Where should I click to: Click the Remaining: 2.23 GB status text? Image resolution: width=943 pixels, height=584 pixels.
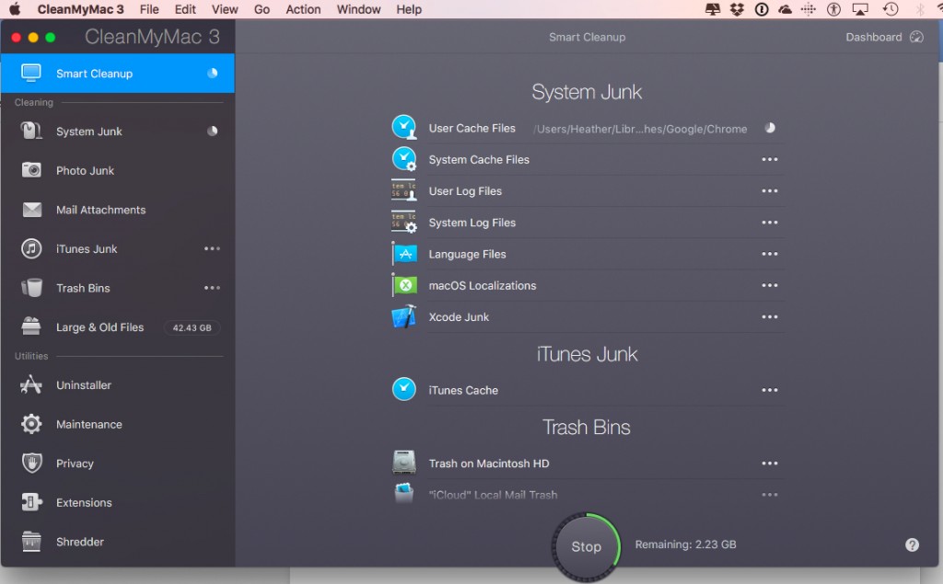tap(685, 544)
